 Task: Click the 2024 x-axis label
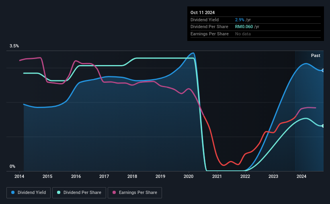[x=301, y=176]
